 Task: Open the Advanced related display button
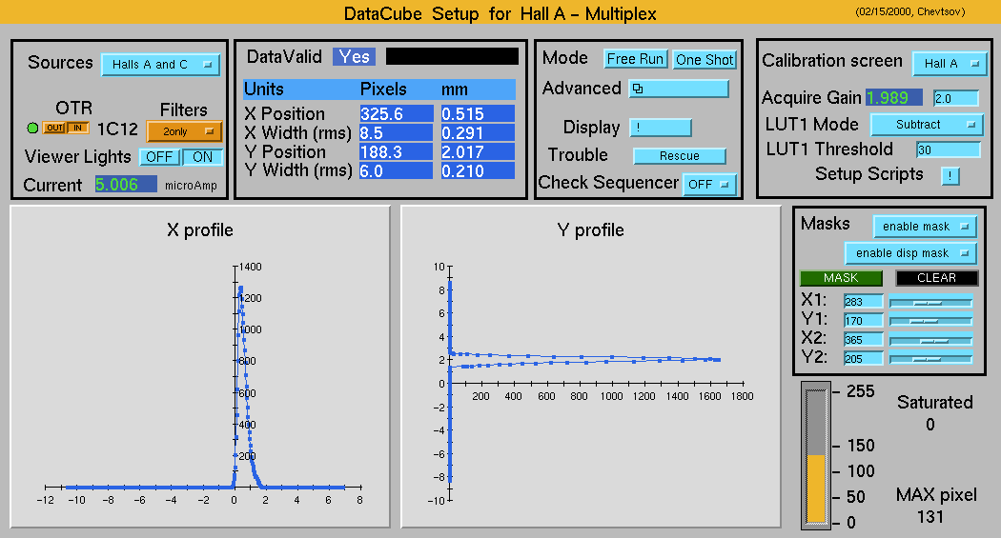pos(678,89)
